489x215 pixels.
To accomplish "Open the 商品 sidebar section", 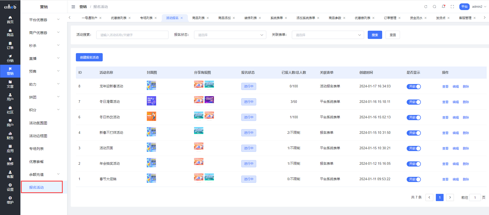I will 10,32.
